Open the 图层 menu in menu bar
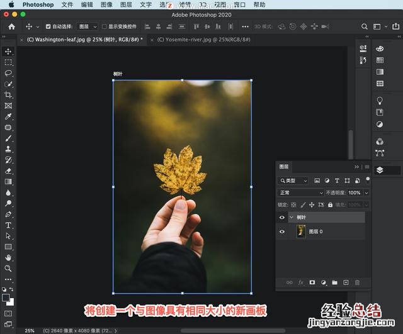Viewport: 403px width, 334px height. (125, 4)
